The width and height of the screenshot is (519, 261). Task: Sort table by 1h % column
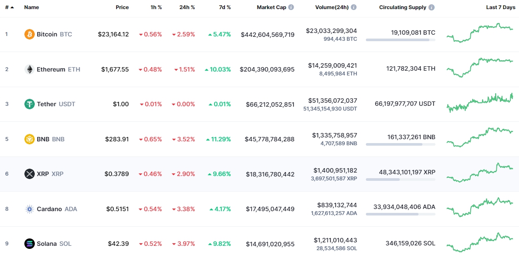(156, 7)
